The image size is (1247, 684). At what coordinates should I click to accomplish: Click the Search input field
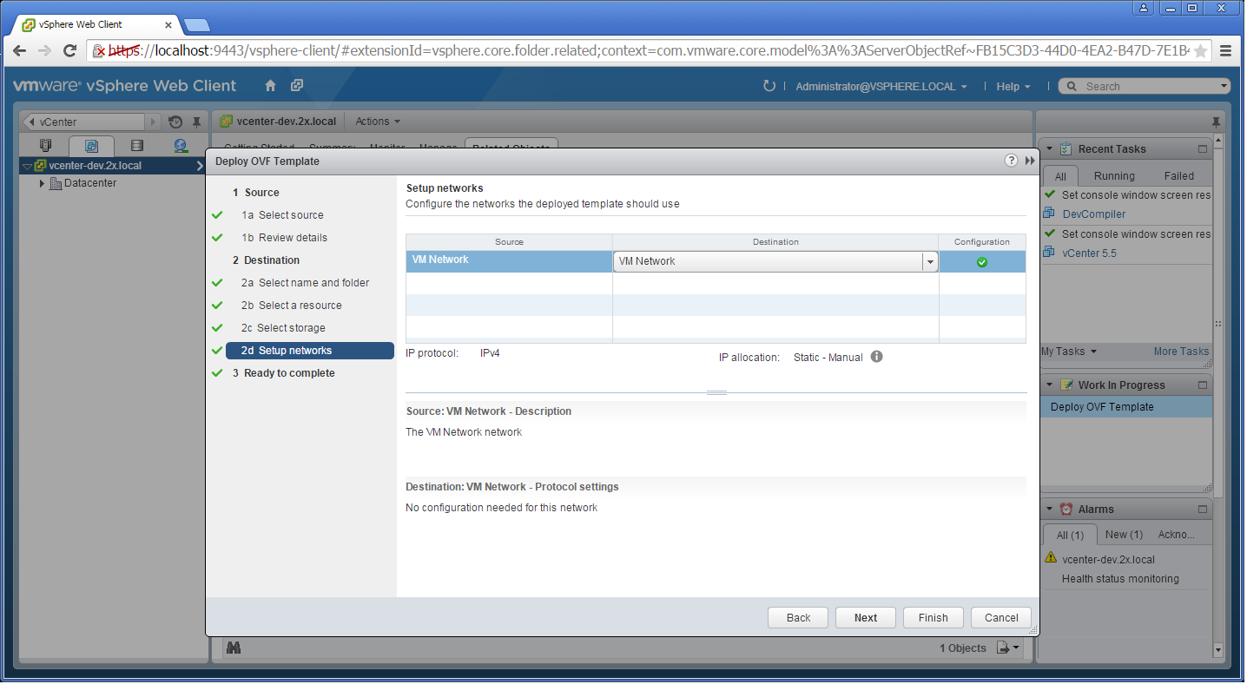pyautogui.click(x=1146, y=86)
